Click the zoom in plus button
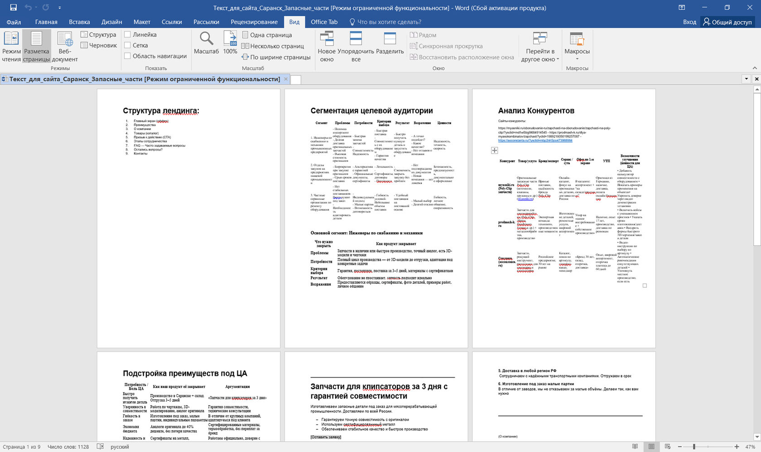Image resolution: width=761 pixels, height=452 pixels. click(x=737, y=447)
